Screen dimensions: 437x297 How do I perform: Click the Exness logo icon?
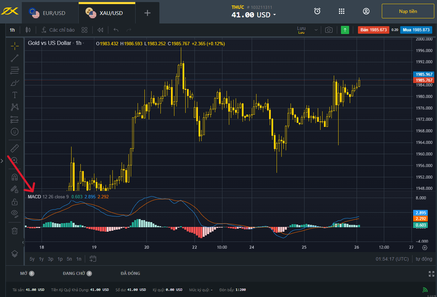pyautogui.click(x=9, y=12)
